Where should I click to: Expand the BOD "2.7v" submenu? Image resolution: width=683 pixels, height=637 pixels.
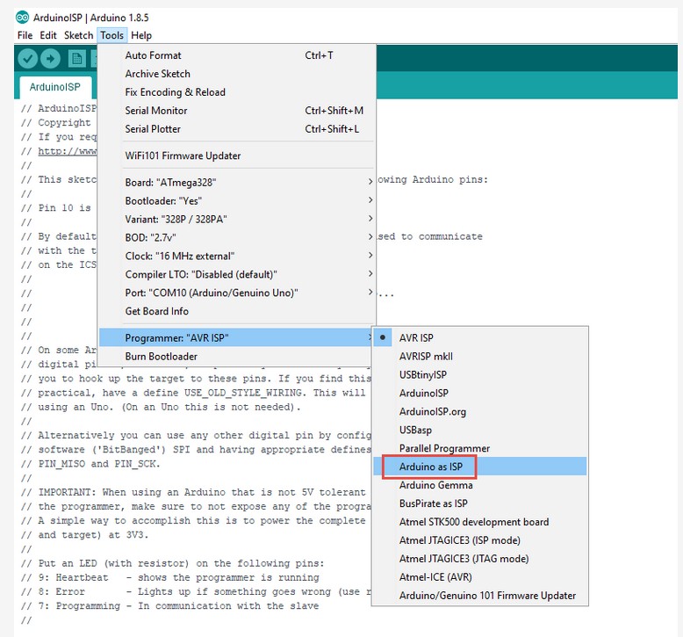point(236,237)
